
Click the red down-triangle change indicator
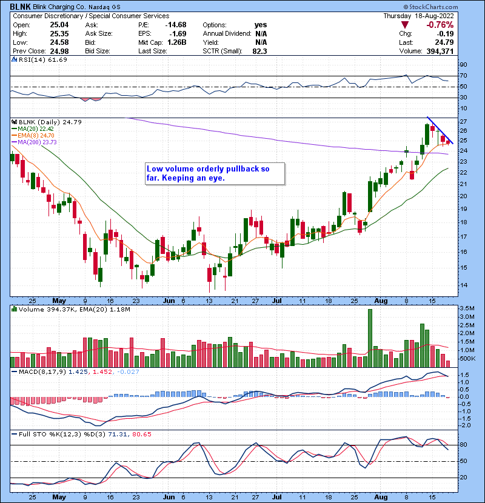pos(405,25)
